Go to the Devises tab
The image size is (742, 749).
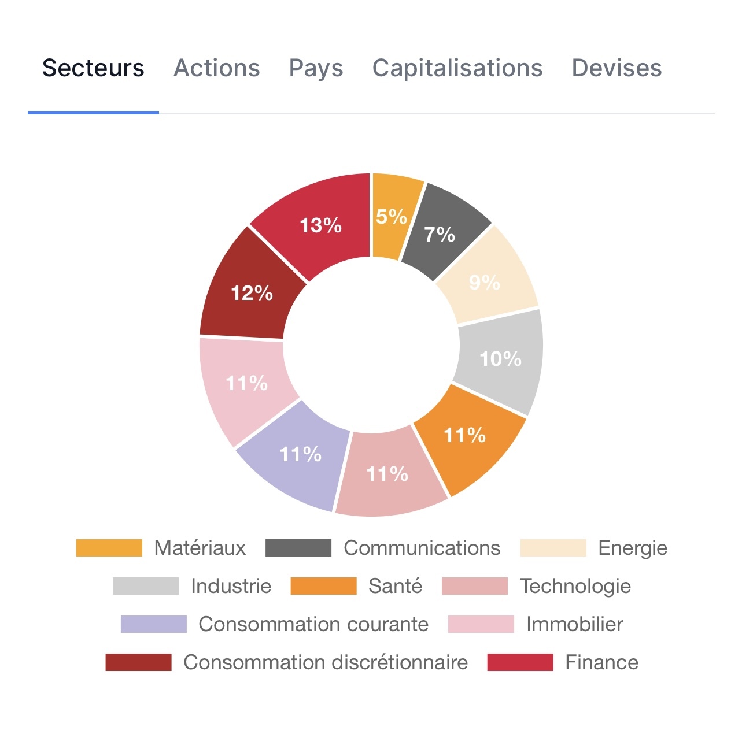coord(617,68)
